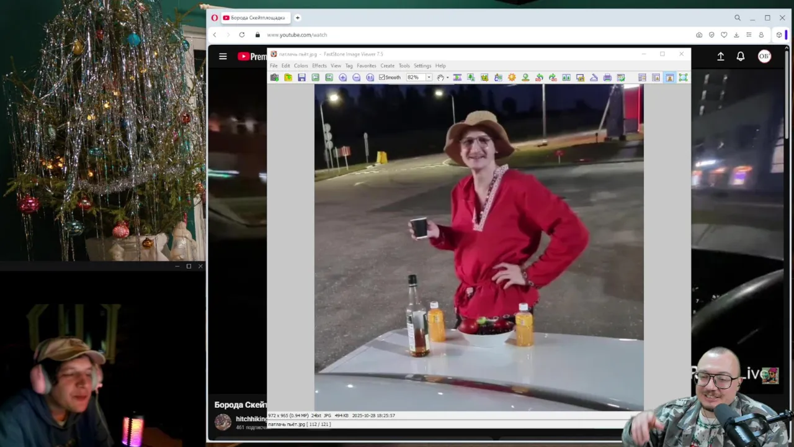Click the hitchhiking channel avatar
Viewport: 794px width, 447px height.
(223, 422)
